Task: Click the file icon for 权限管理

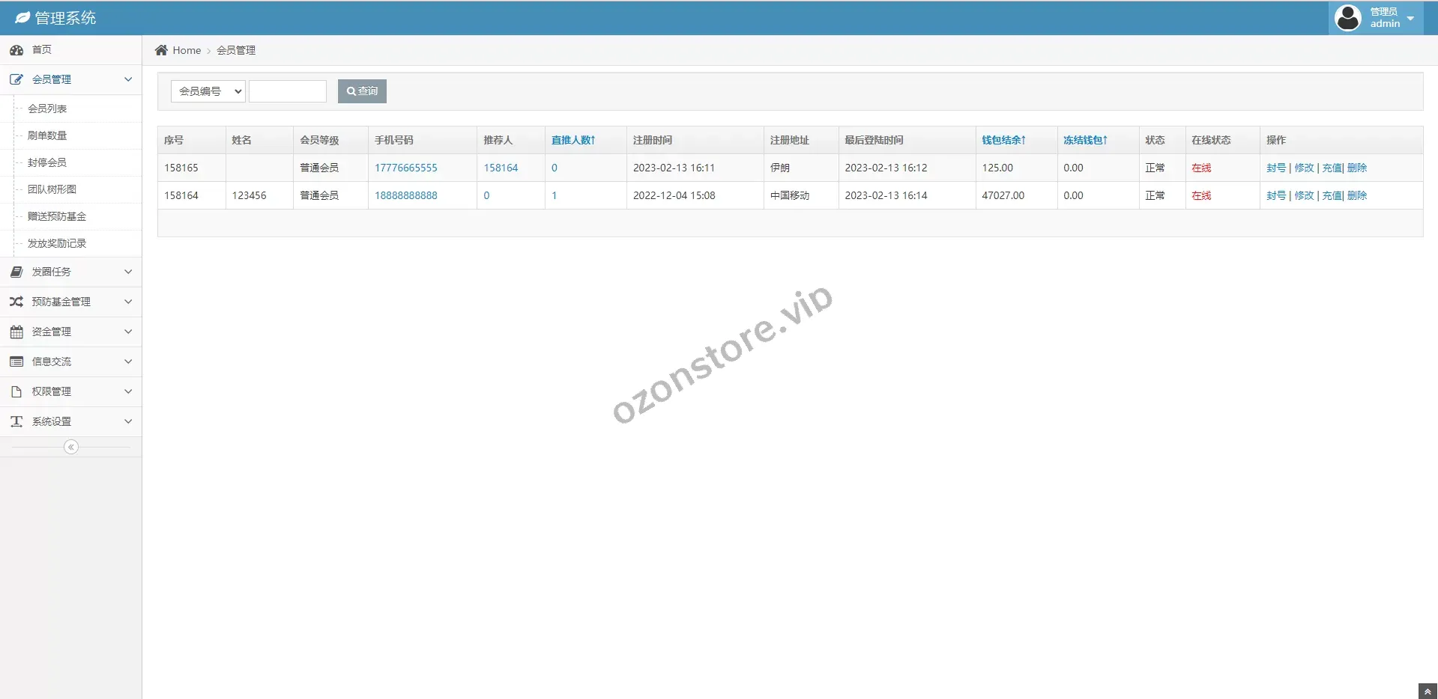Action: coord(16,391)
